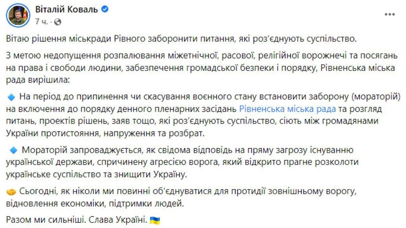Click the first blue diamond bullet emoji
The height and width of the screenshot is (228, 406).
11,97
